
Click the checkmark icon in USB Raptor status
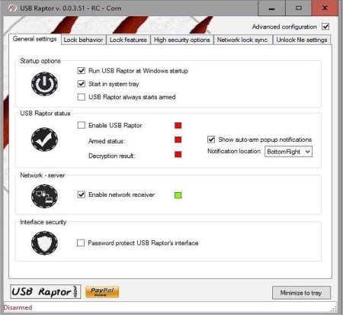point(44,140)
